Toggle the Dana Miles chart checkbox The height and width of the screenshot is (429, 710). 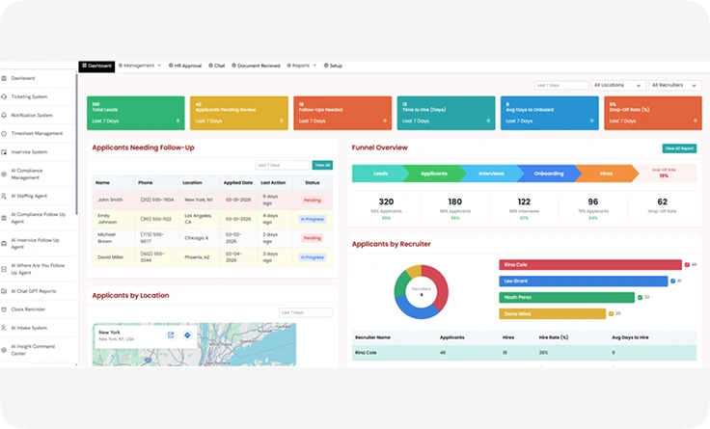click(x=611, y=313)
